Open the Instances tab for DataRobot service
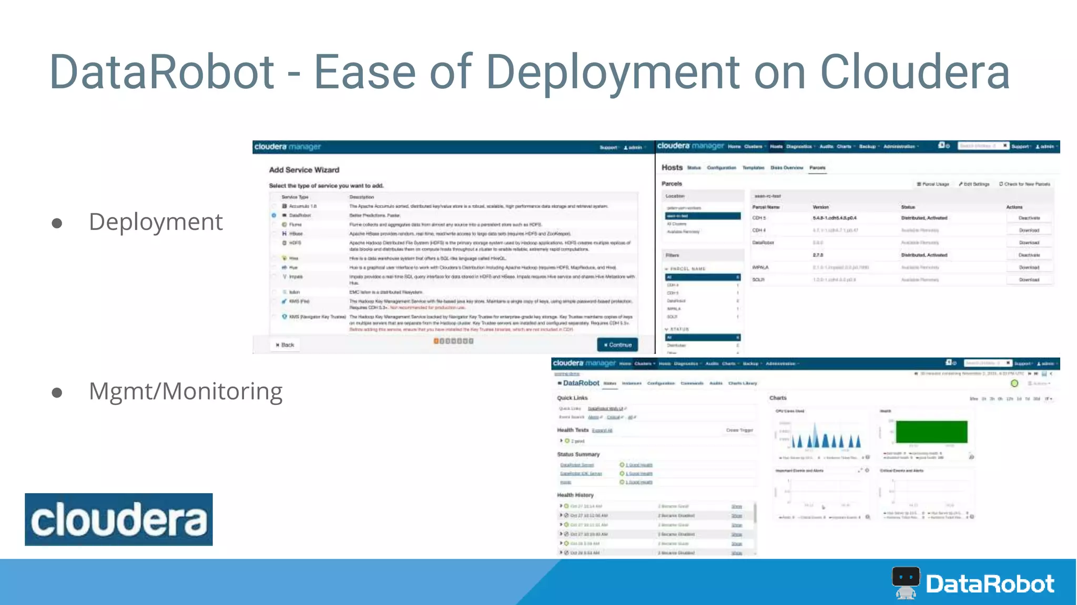The width and height of the screenshot is (1077, 605). coord(632,383)
